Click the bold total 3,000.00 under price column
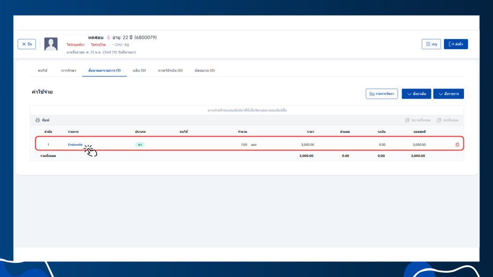This screenshot has height=277, width=493. click(x=306, y=155)
